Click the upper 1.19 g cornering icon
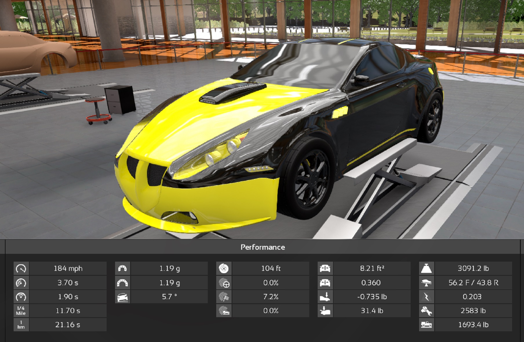 pos(123,269)
